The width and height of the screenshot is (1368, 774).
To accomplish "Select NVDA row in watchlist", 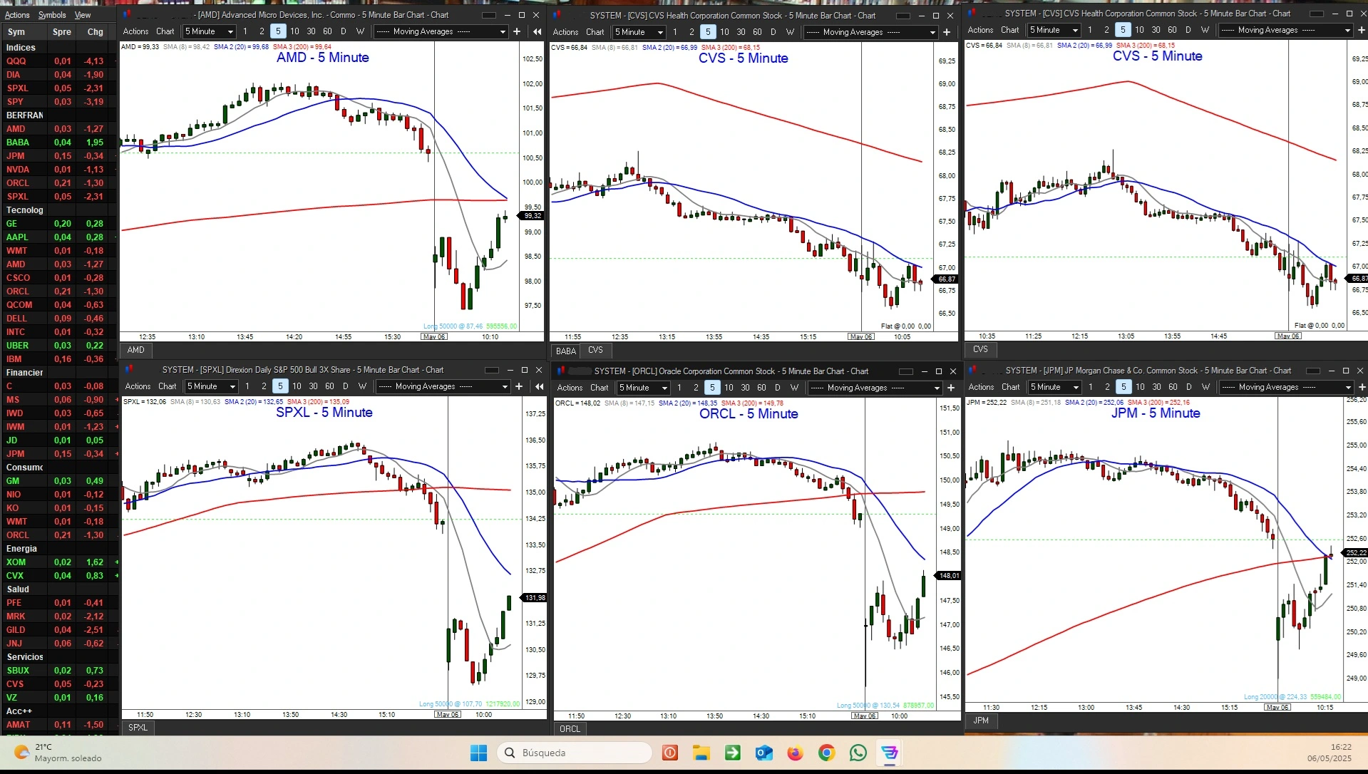I will tap(58, 170).
